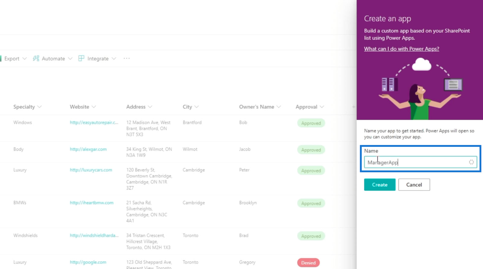
Task: Click owner name Peter
Action: [244, 170]
